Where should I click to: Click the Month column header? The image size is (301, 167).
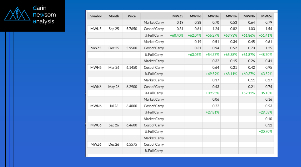point(114,16)
